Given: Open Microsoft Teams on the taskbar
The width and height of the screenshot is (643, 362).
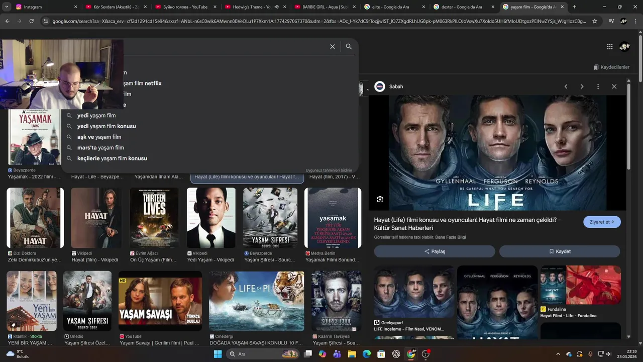Looking at the screenshot, I should point(337,354).
